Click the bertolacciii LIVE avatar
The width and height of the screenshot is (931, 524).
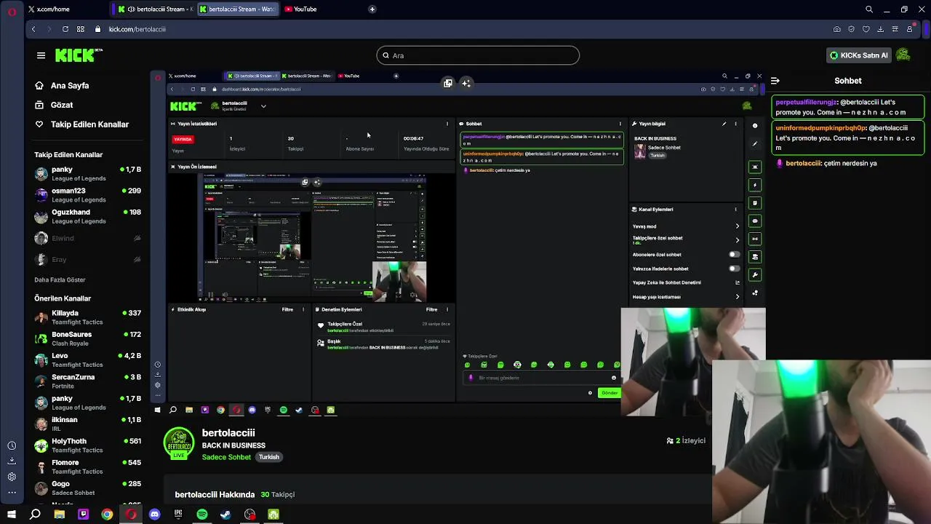pyautogui.click(x=179, y=444)
